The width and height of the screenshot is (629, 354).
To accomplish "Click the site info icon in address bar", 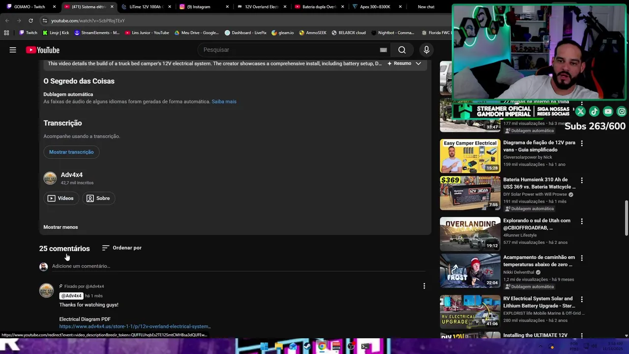I will point(45,21).
